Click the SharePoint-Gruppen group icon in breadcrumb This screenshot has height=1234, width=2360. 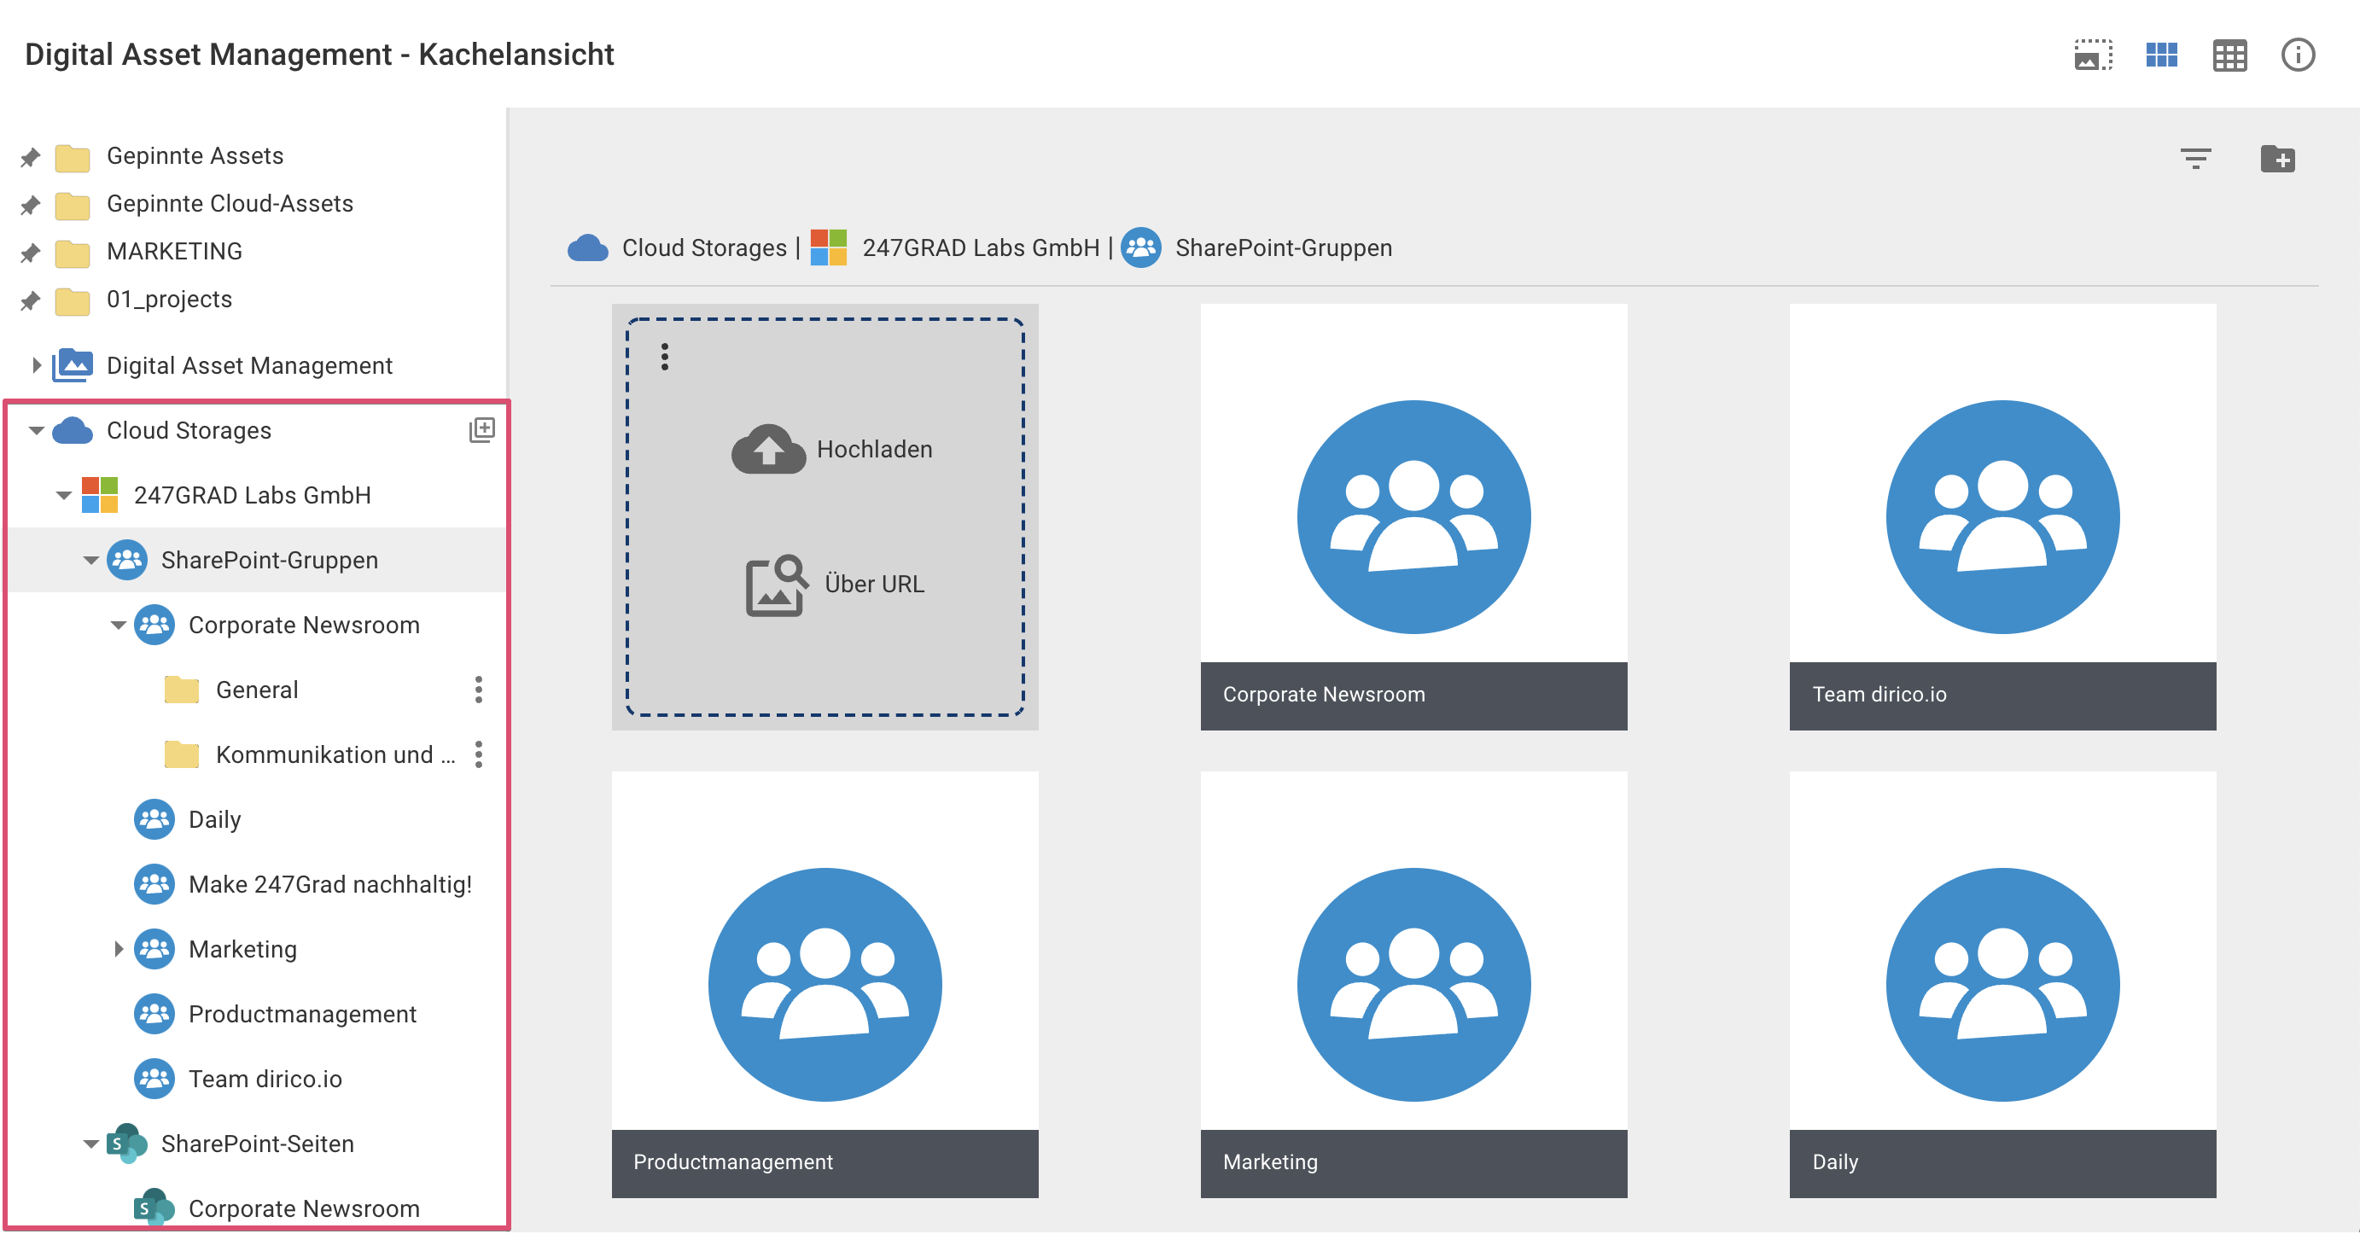coord(1140,248)
